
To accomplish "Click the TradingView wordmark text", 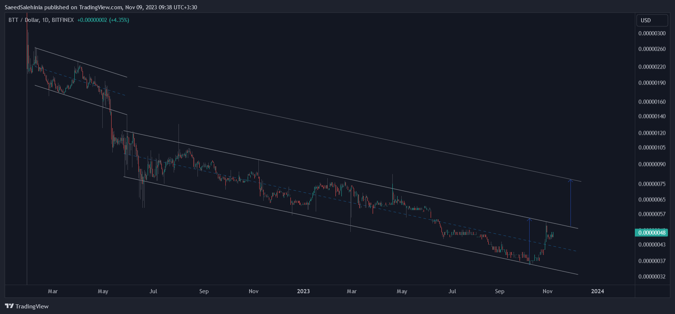I will tap(32, 306).
